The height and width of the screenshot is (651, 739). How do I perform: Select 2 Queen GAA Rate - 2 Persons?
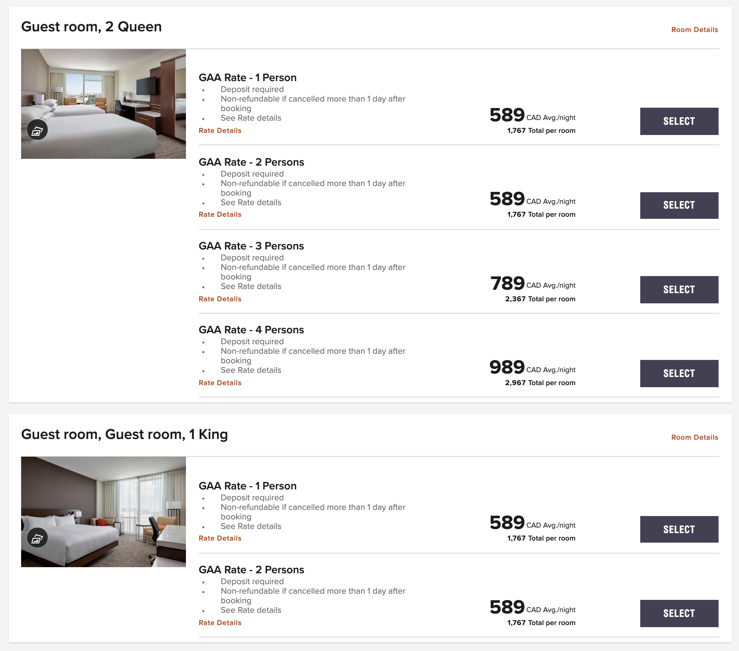[679, 205]
